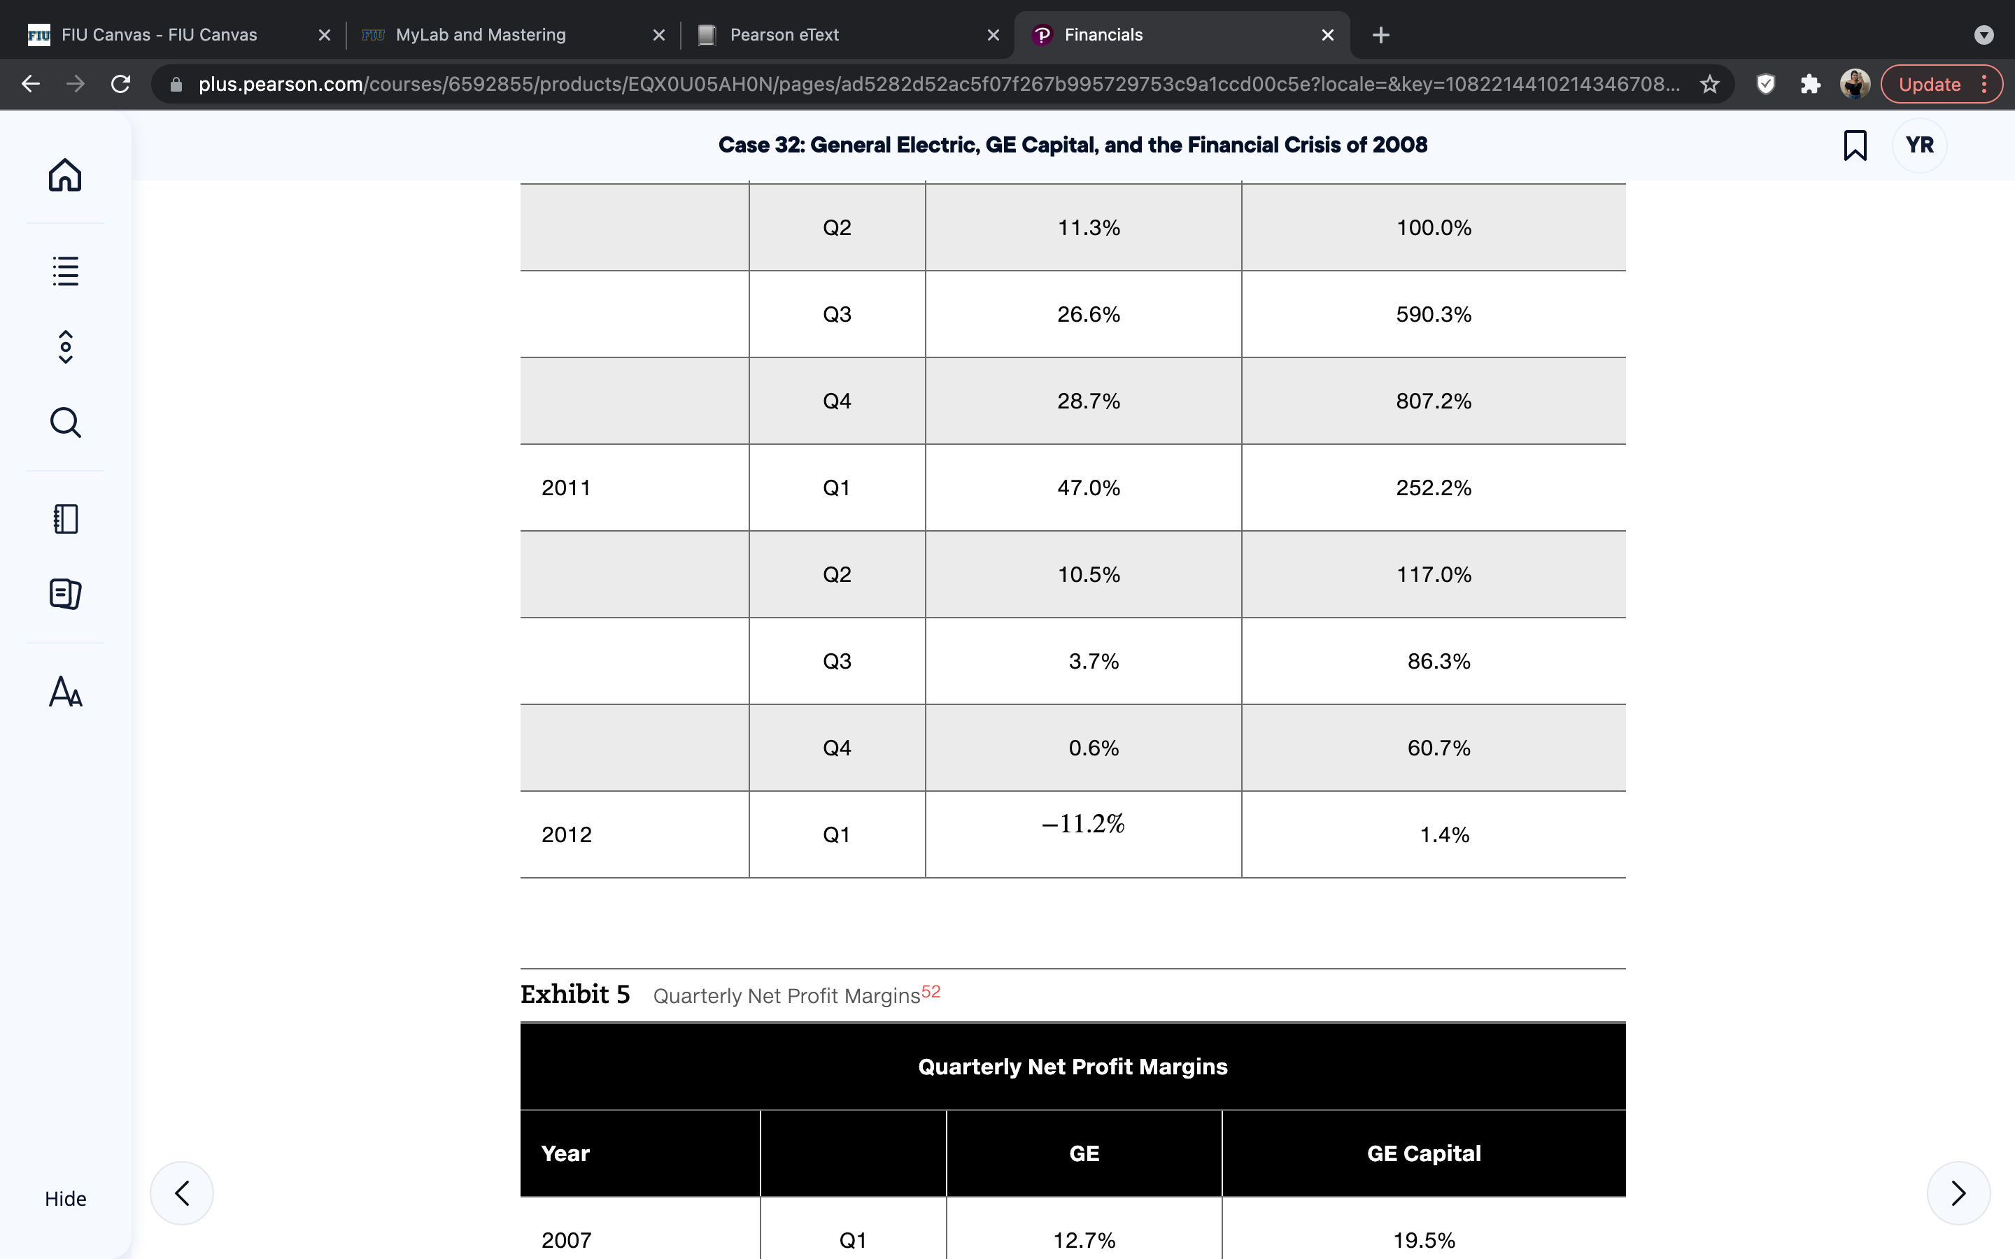Click the 807.2% table cell

point(1434,401)
